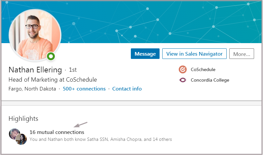Open the CoSchedule company link

pos(203,69)
